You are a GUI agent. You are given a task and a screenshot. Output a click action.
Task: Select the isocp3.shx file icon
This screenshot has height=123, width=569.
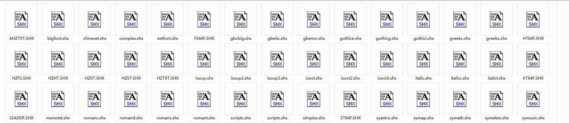[x=277, y=59]
